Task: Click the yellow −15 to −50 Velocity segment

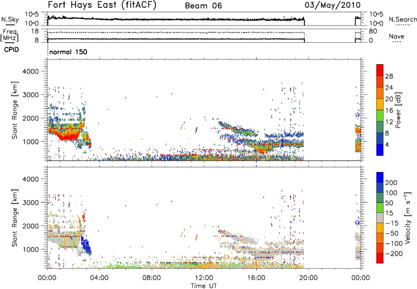Action: (x=380, y=228)
